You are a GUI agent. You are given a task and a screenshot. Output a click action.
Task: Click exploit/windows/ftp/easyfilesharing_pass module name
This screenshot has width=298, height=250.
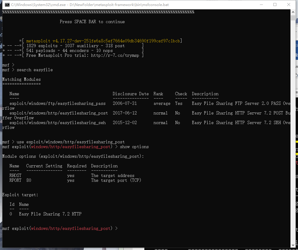click(x=58, y=103)
